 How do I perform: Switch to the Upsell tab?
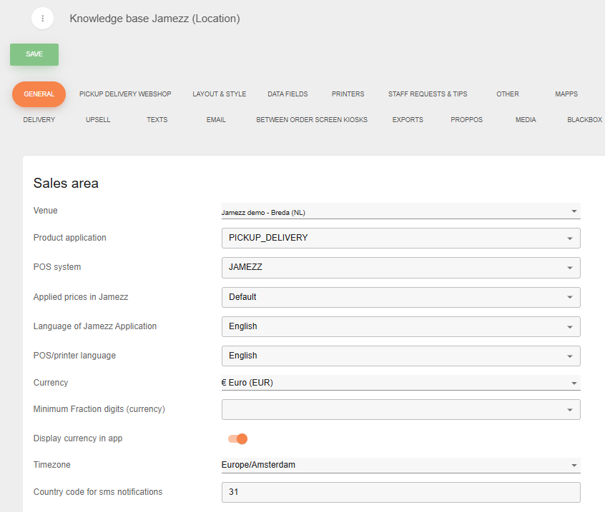pyautogui.click(x=98, y=120)
